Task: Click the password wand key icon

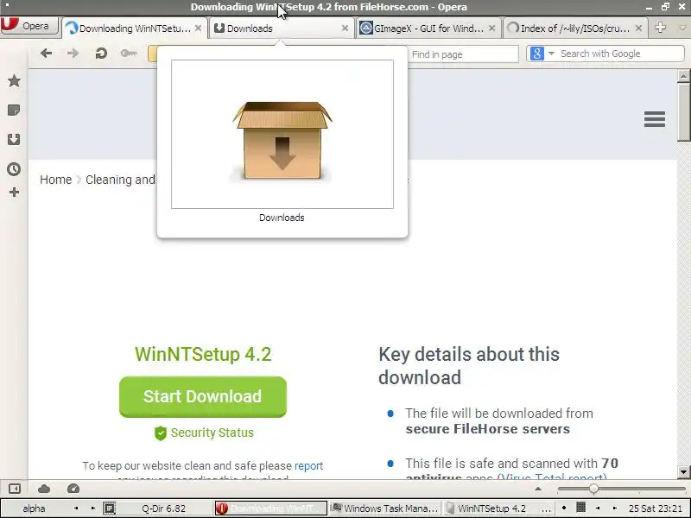Action: [x=129, y=54]
